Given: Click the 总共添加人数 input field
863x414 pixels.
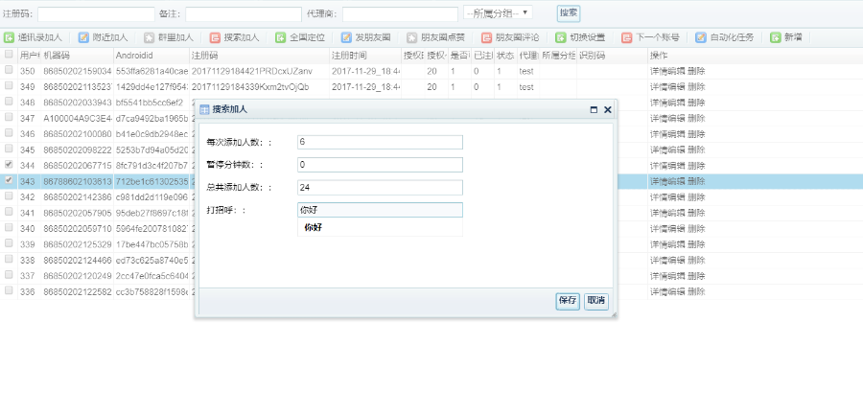Looking at the screenshot, I should pos(380,188).
